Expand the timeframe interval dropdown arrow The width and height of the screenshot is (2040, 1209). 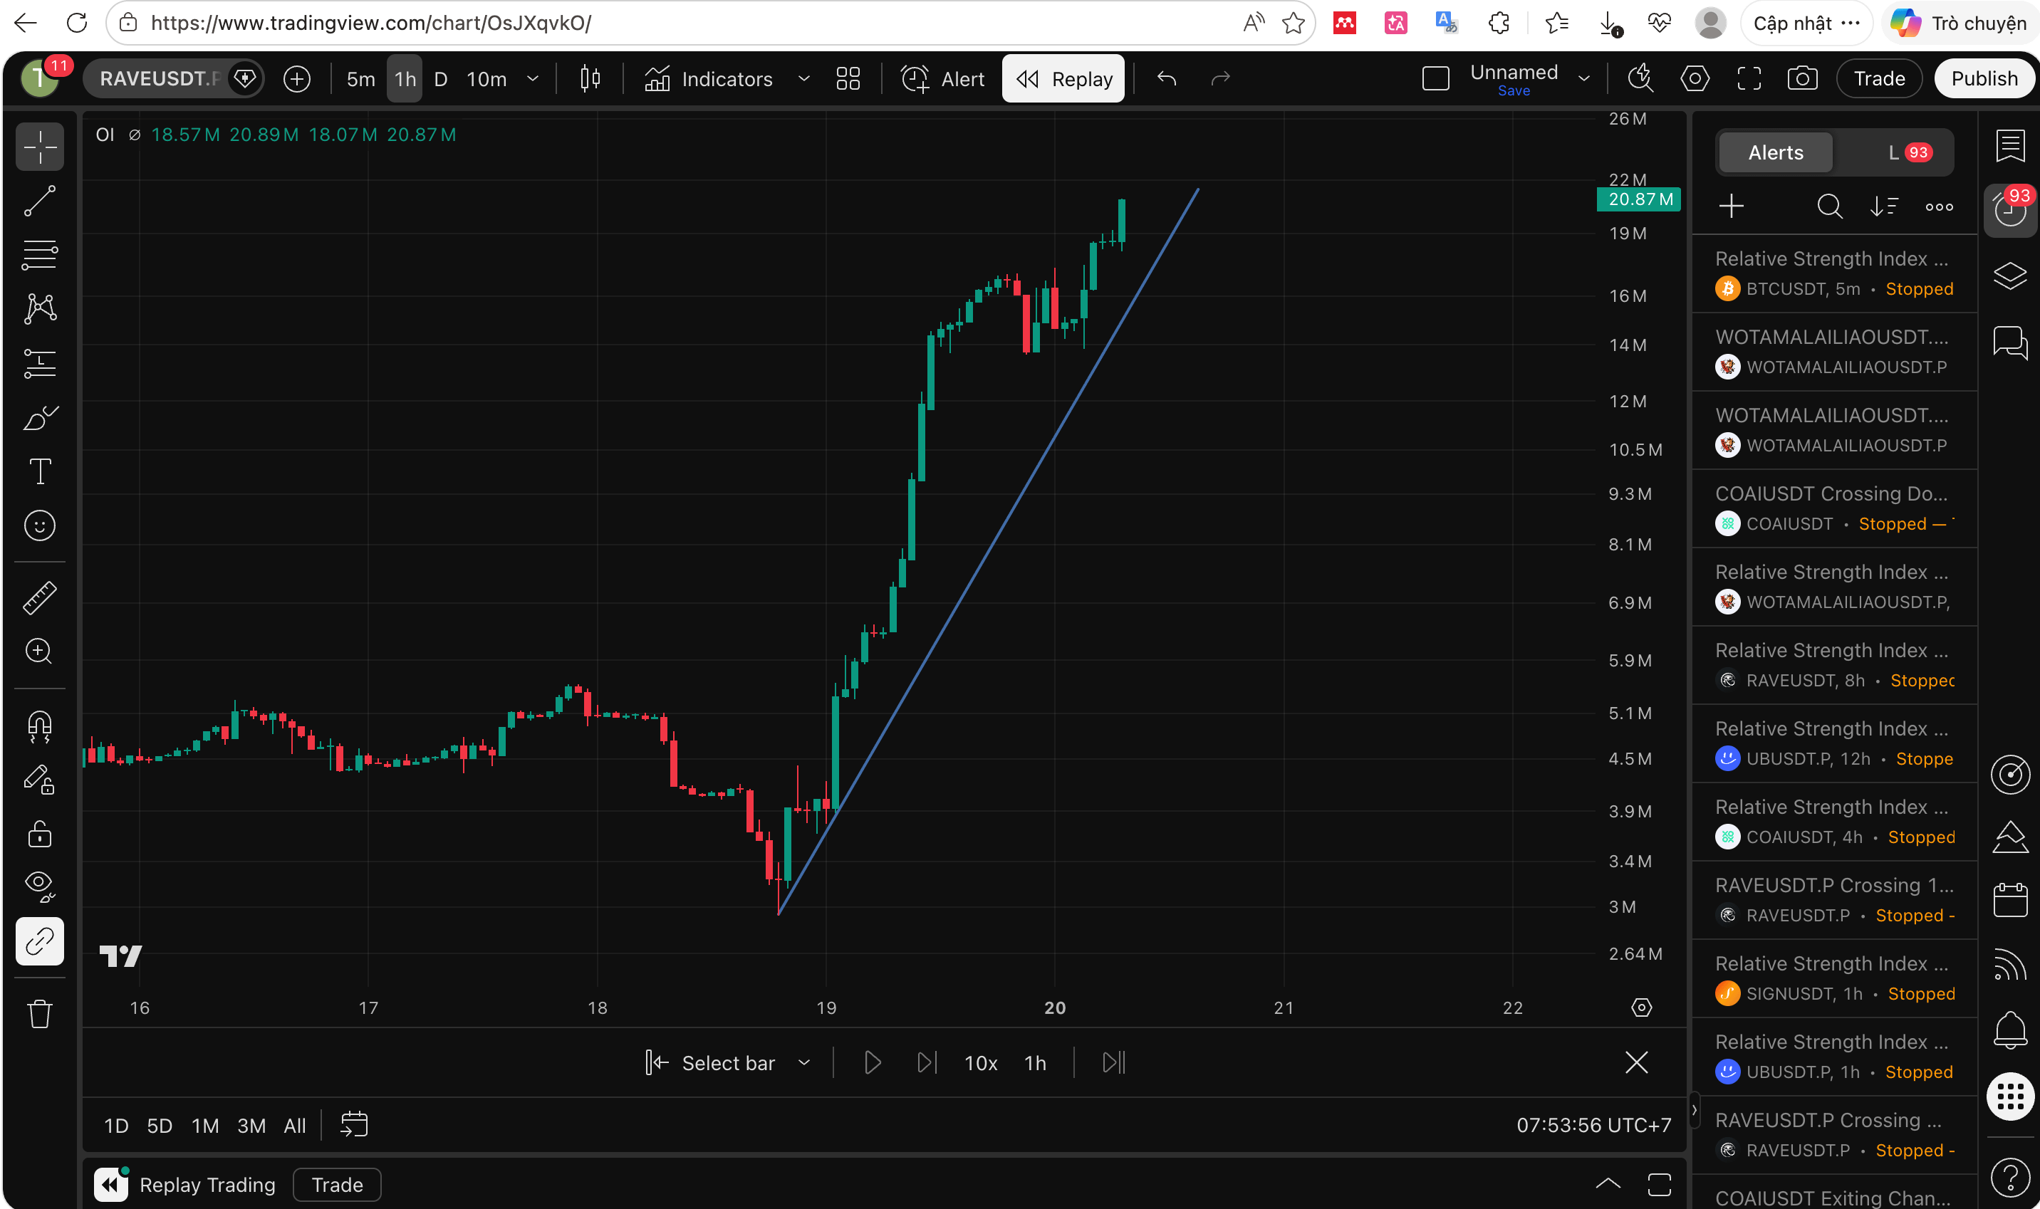pos(533,78)
